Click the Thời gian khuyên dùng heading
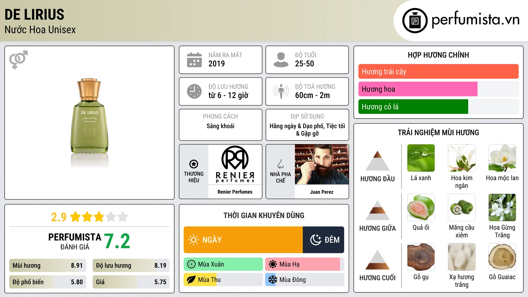The image size is (528, 297). click(x=264, y=215)
